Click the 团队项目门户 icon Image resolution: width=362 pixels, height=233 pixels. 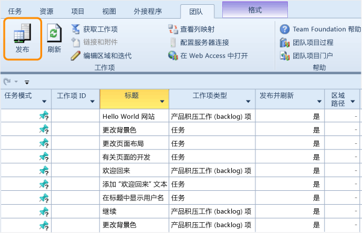click(285, 55)
